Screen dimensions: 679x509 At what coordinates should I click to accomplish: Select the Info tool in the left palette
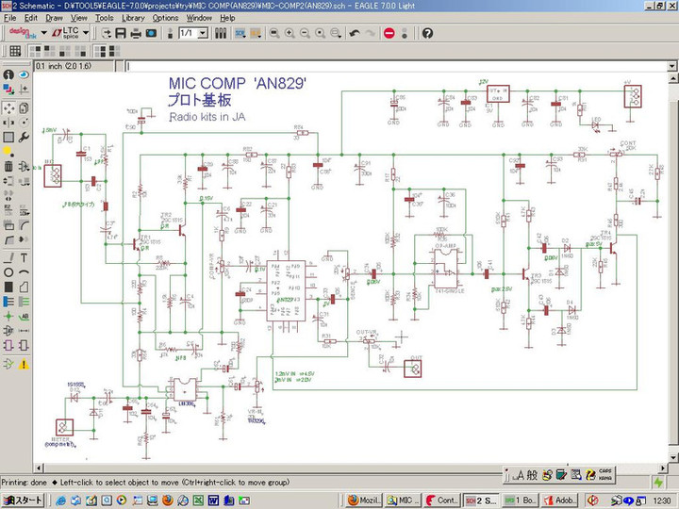pos(8,74)
